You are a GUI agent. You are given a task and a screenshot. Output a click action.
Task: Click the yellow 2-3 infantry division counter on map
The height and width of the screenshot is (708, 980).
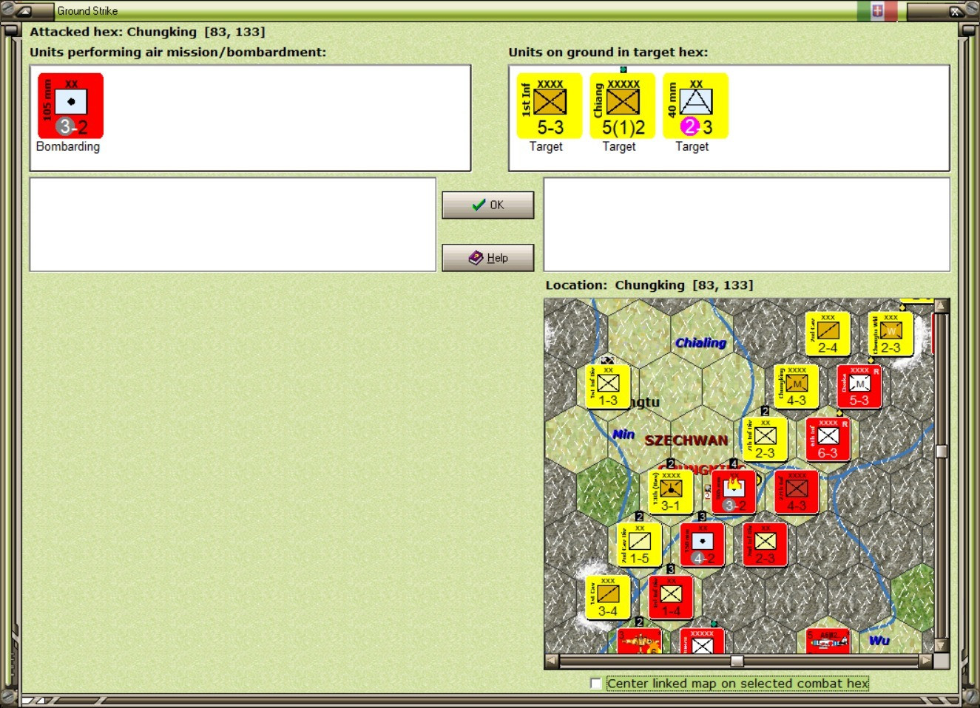coord(765,439)
